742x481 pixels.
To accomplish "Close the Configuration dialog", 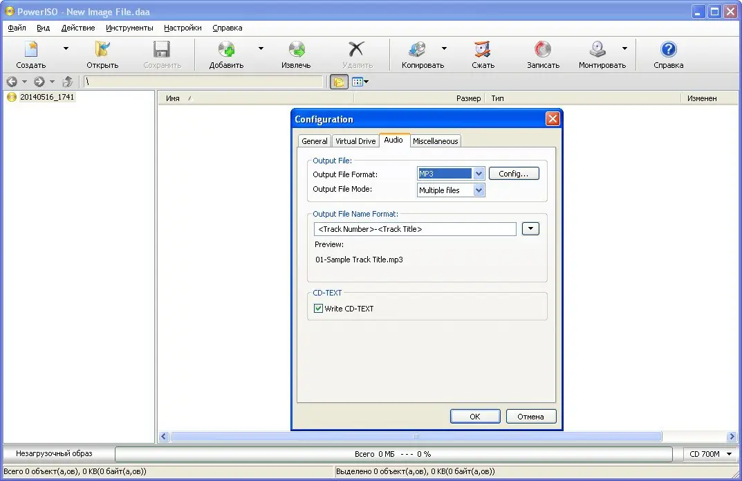I will tap(553, 119).
